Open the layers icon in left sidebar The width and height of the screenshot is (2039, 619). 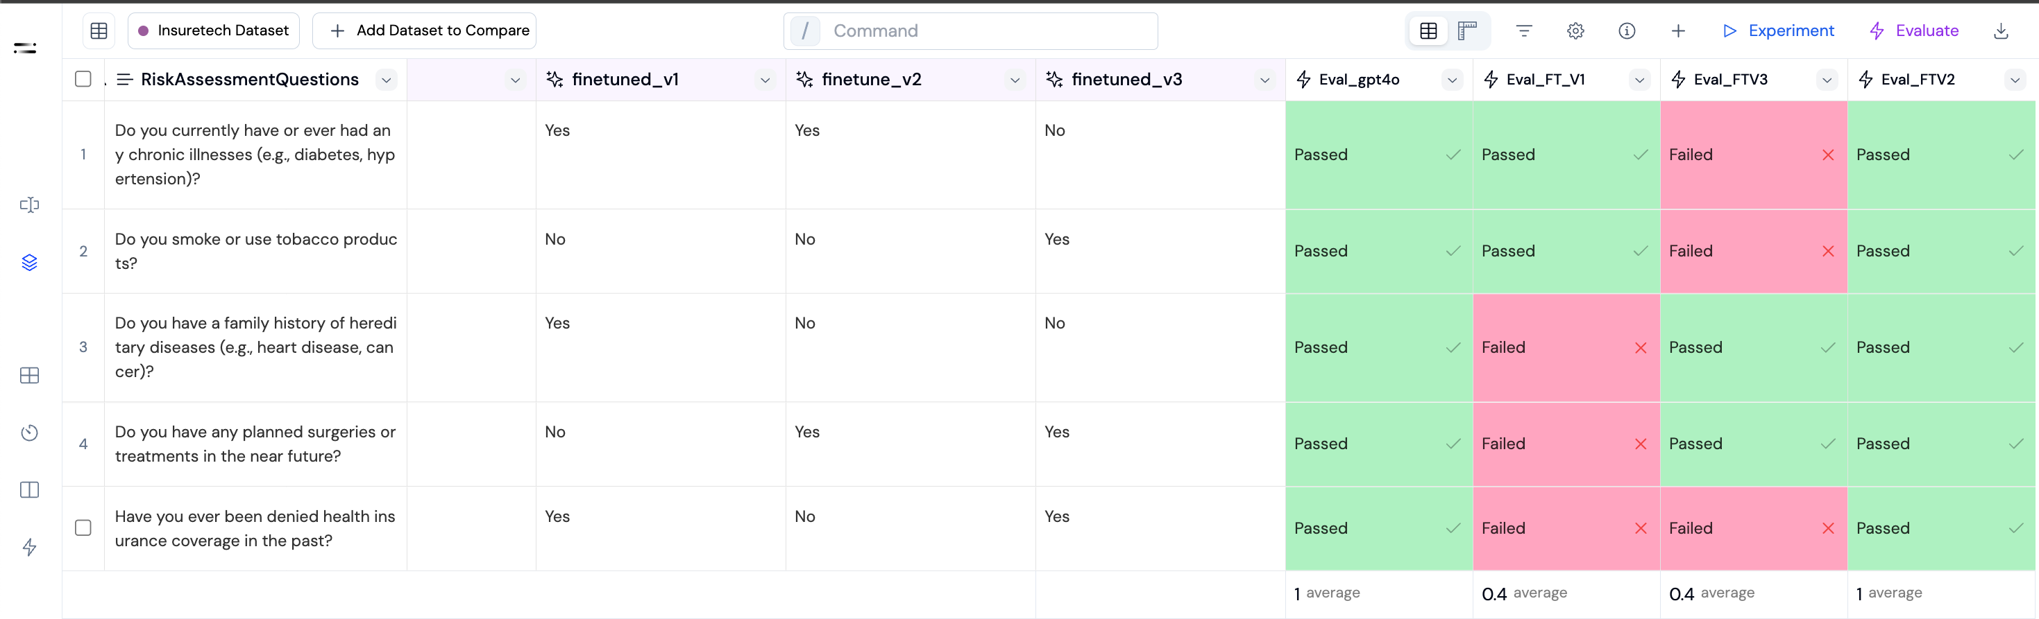[29, 263]
